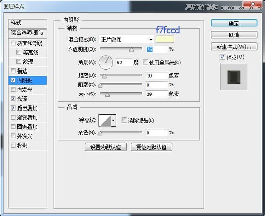Open the 图案叠加 settings row
This screenshot has height=216, width=265.
pyautogui.click(x=27, y=126)
